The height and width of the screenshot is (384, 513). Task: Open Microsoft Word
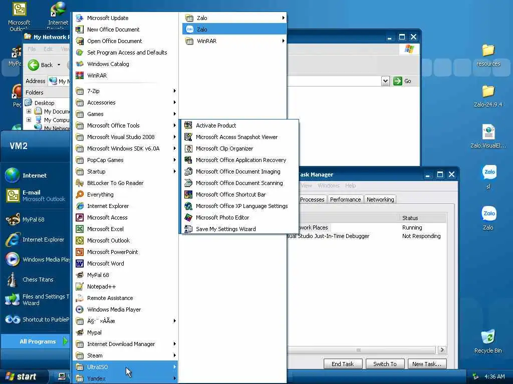(x=125, y=263)
